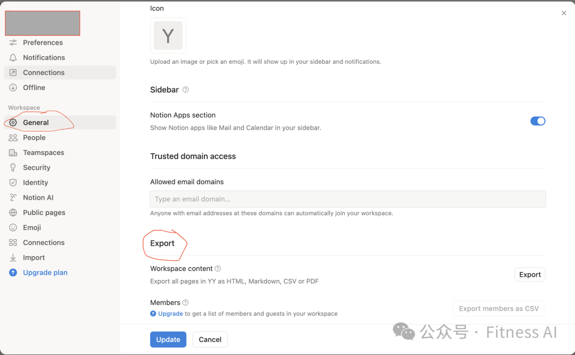Open the General settings tab
This screenshot has width=575, height=355.
coord(36,122)
